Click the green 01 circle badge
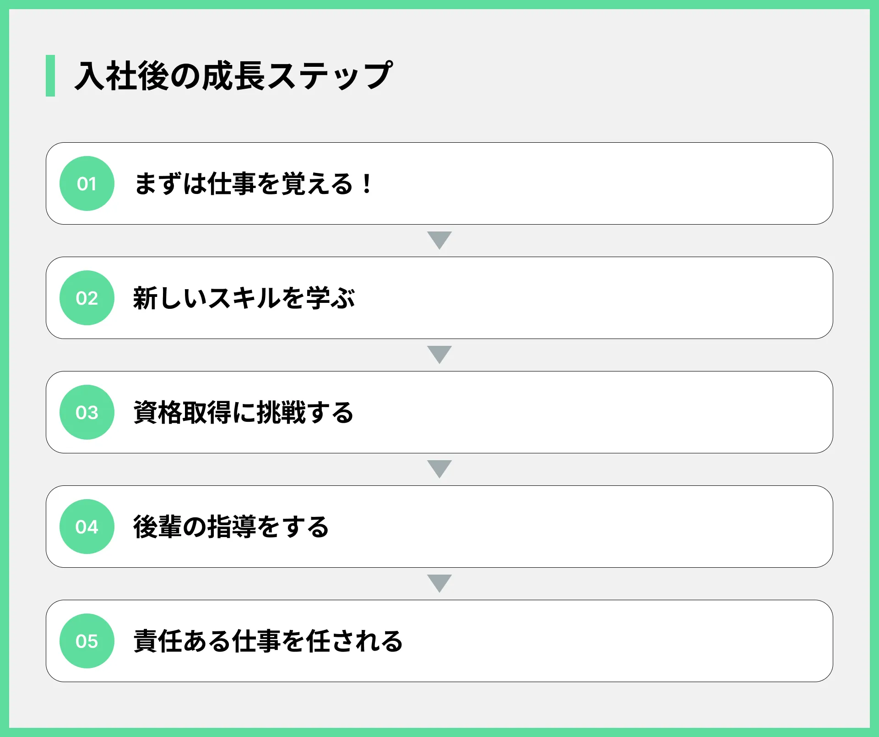 [x=87, y=183]
